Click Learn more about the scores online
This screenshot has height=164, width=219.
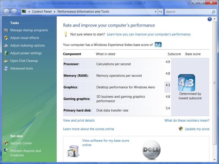pos(88,129)
